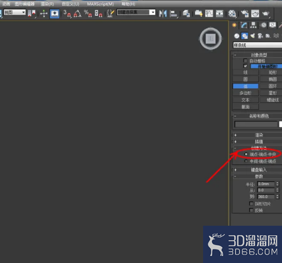This screenshot has height=263, width=282.
Task: Open the 自定义(U) menu
Action: tap(70, 4)
